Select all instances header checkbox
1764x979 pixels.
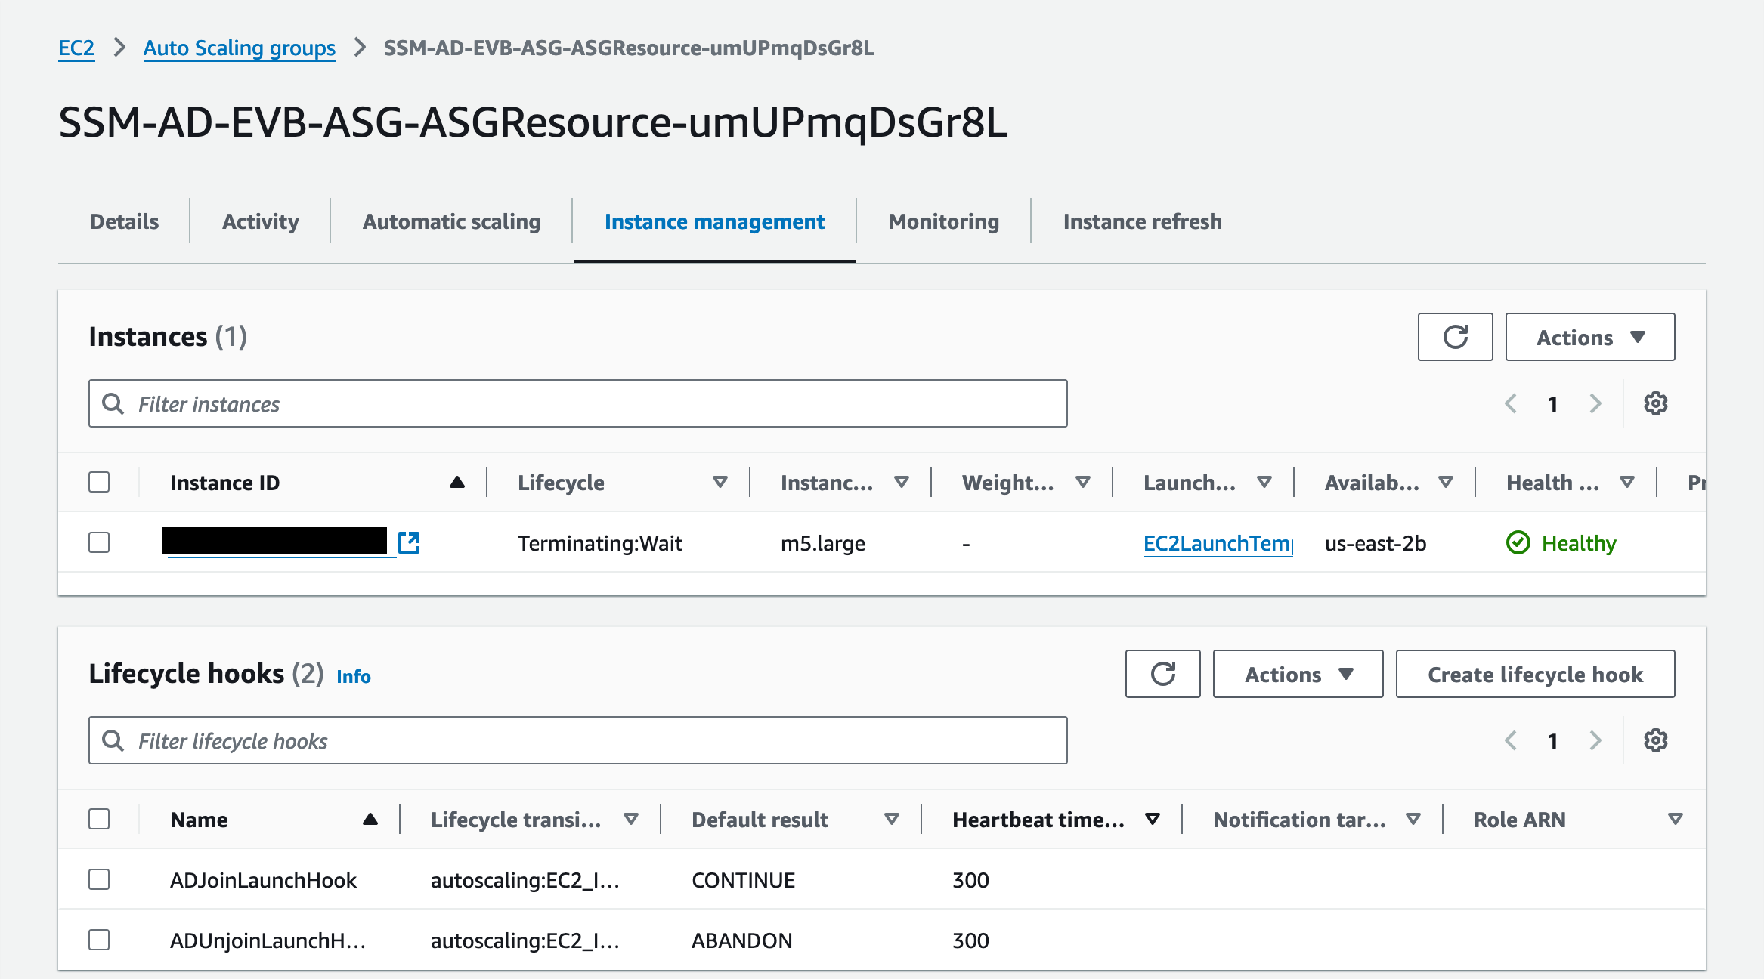[x=99, y=482]
